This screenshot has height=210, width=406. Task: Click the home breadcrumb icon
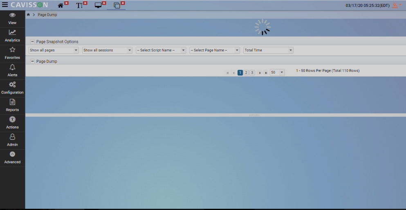(x=28, y=15)
